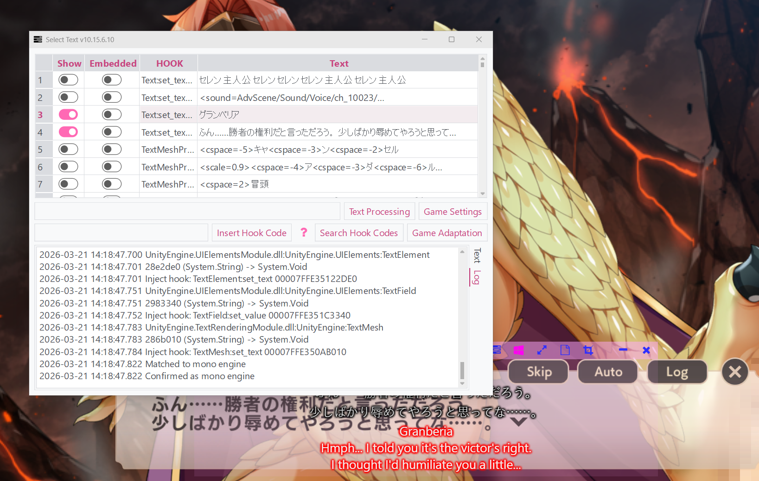Switch to the vertical Text tab
The width and height of the screenshot is (759, 481).
tap(477, 256)
